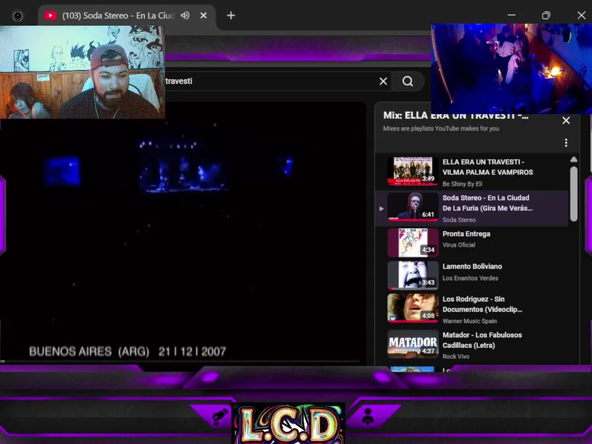Open Matador video thumbnail

pos(413,344)
